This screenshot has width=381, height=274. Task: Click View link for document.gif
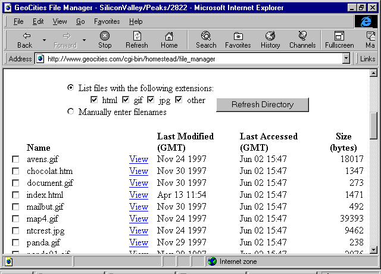139,183
